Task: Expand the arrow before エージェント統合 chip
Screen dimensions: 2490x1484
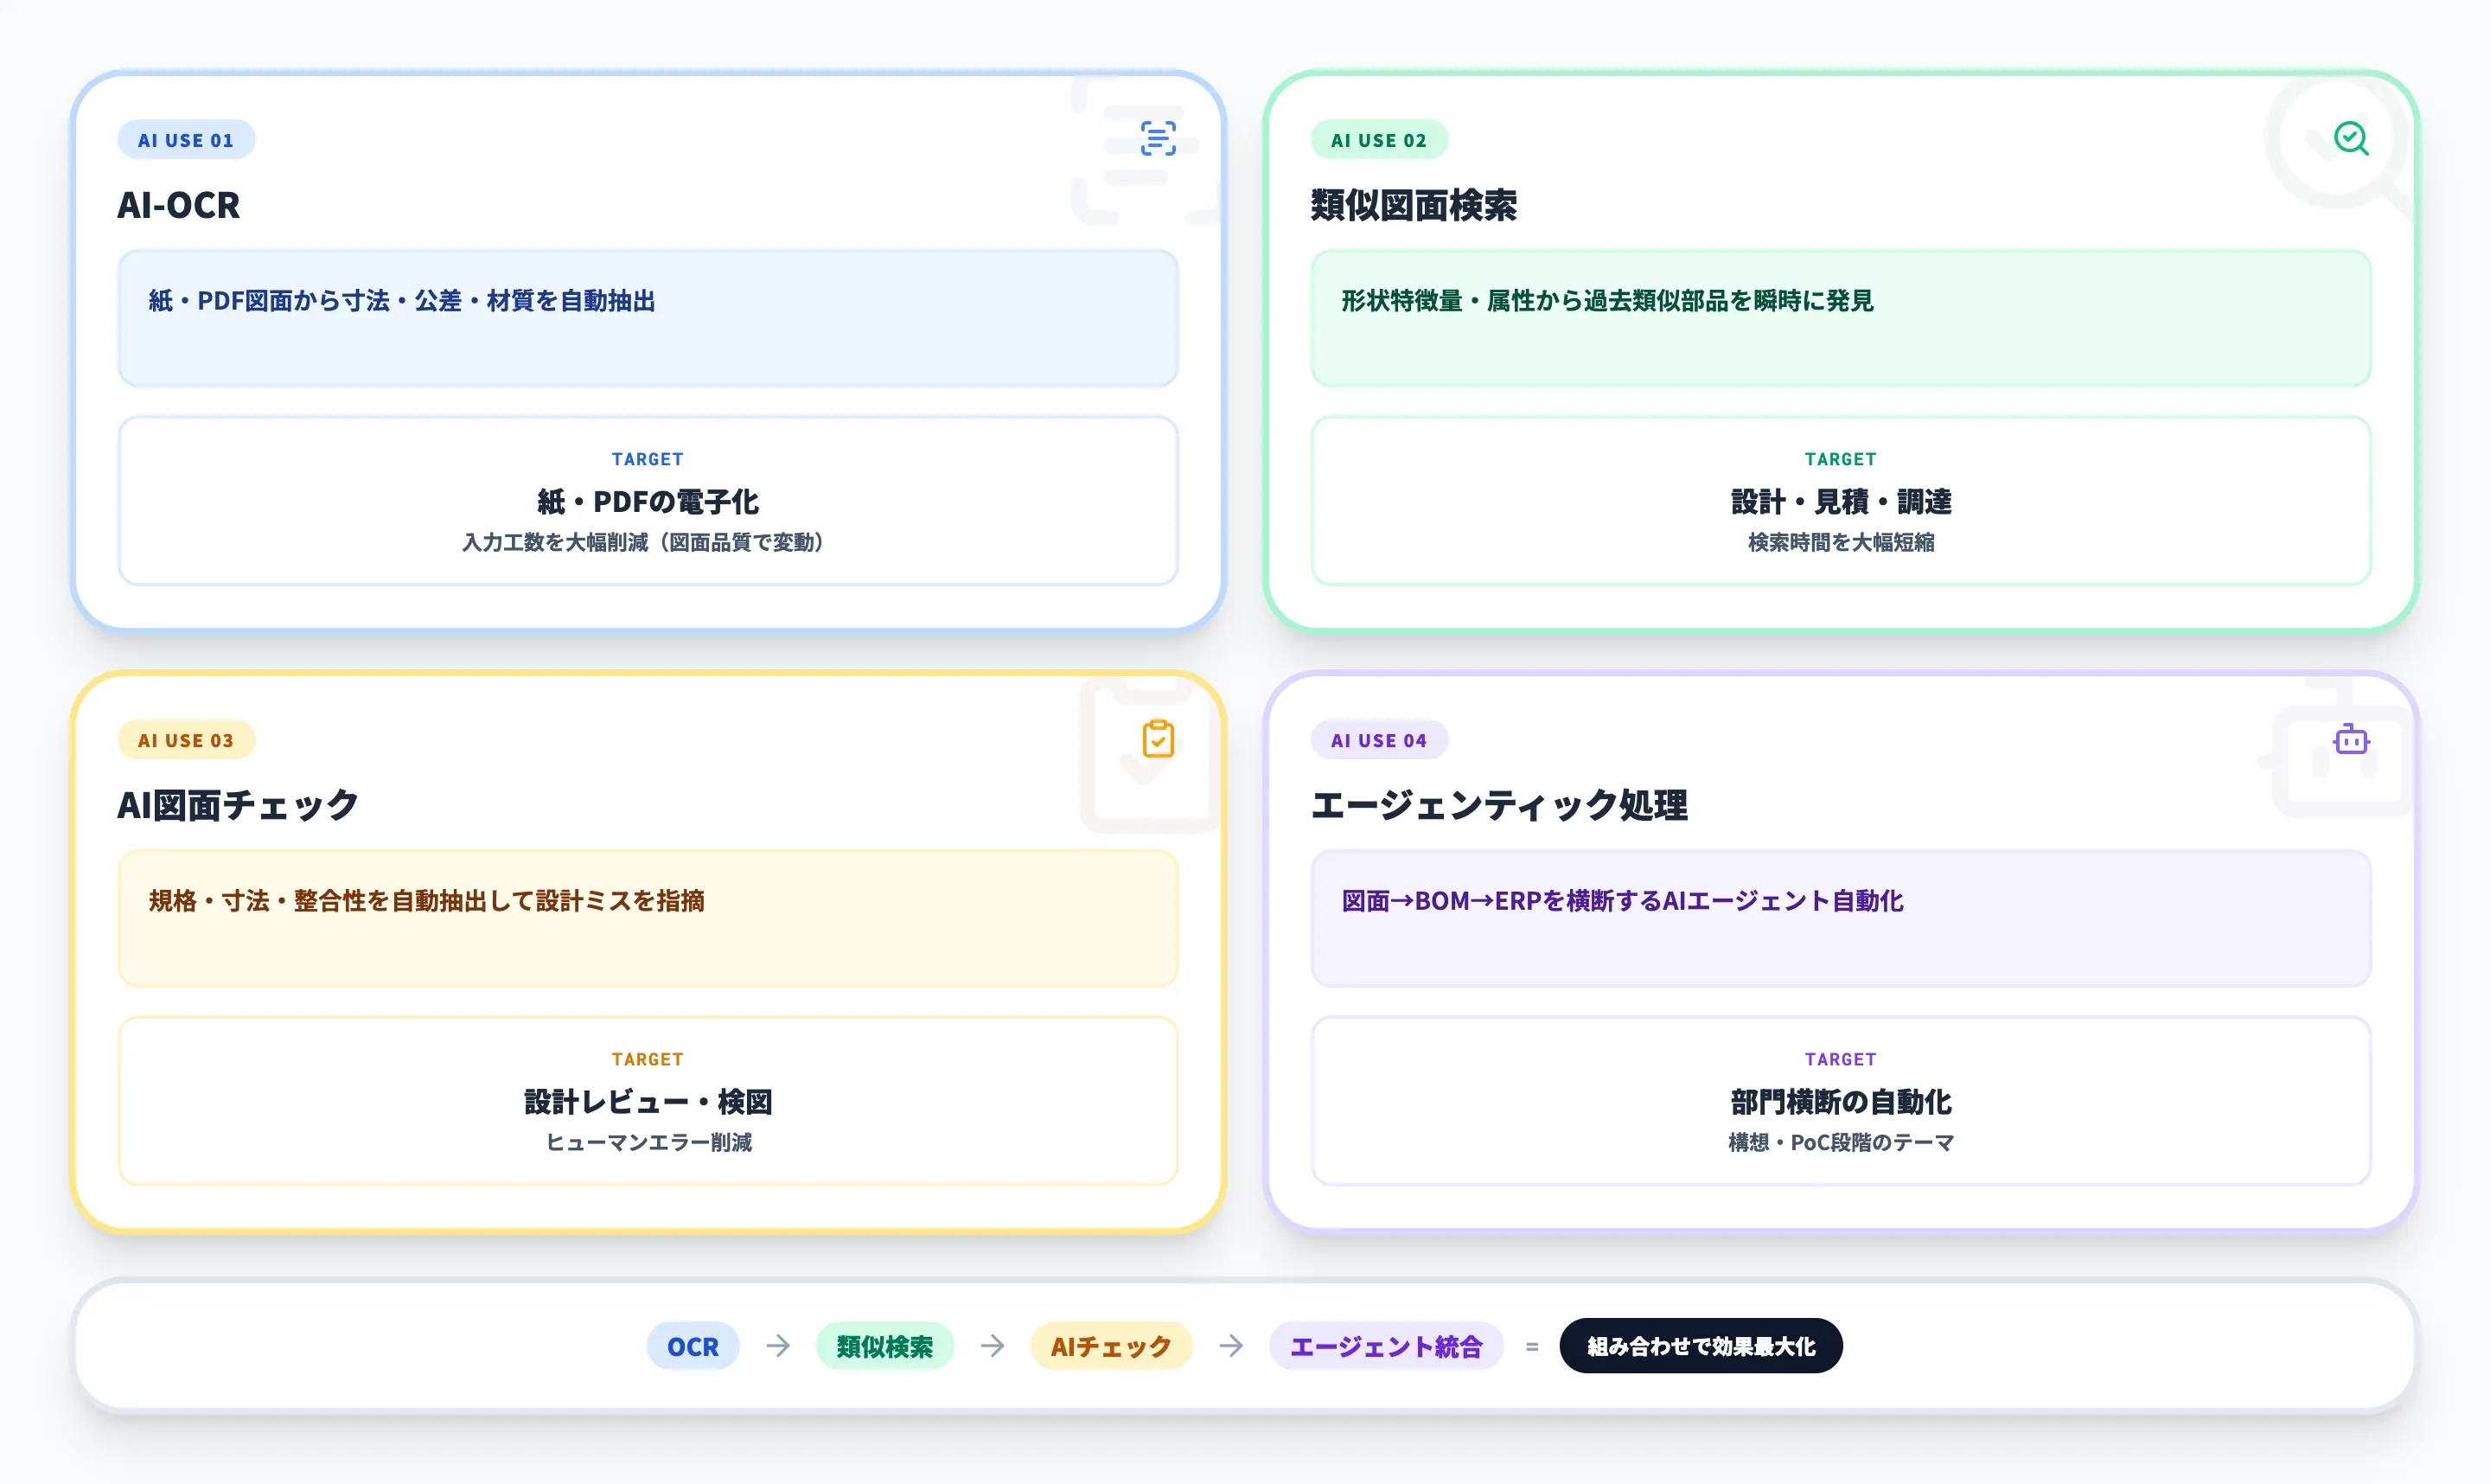Action: pyautogui.click(x=1231, y=1346)
